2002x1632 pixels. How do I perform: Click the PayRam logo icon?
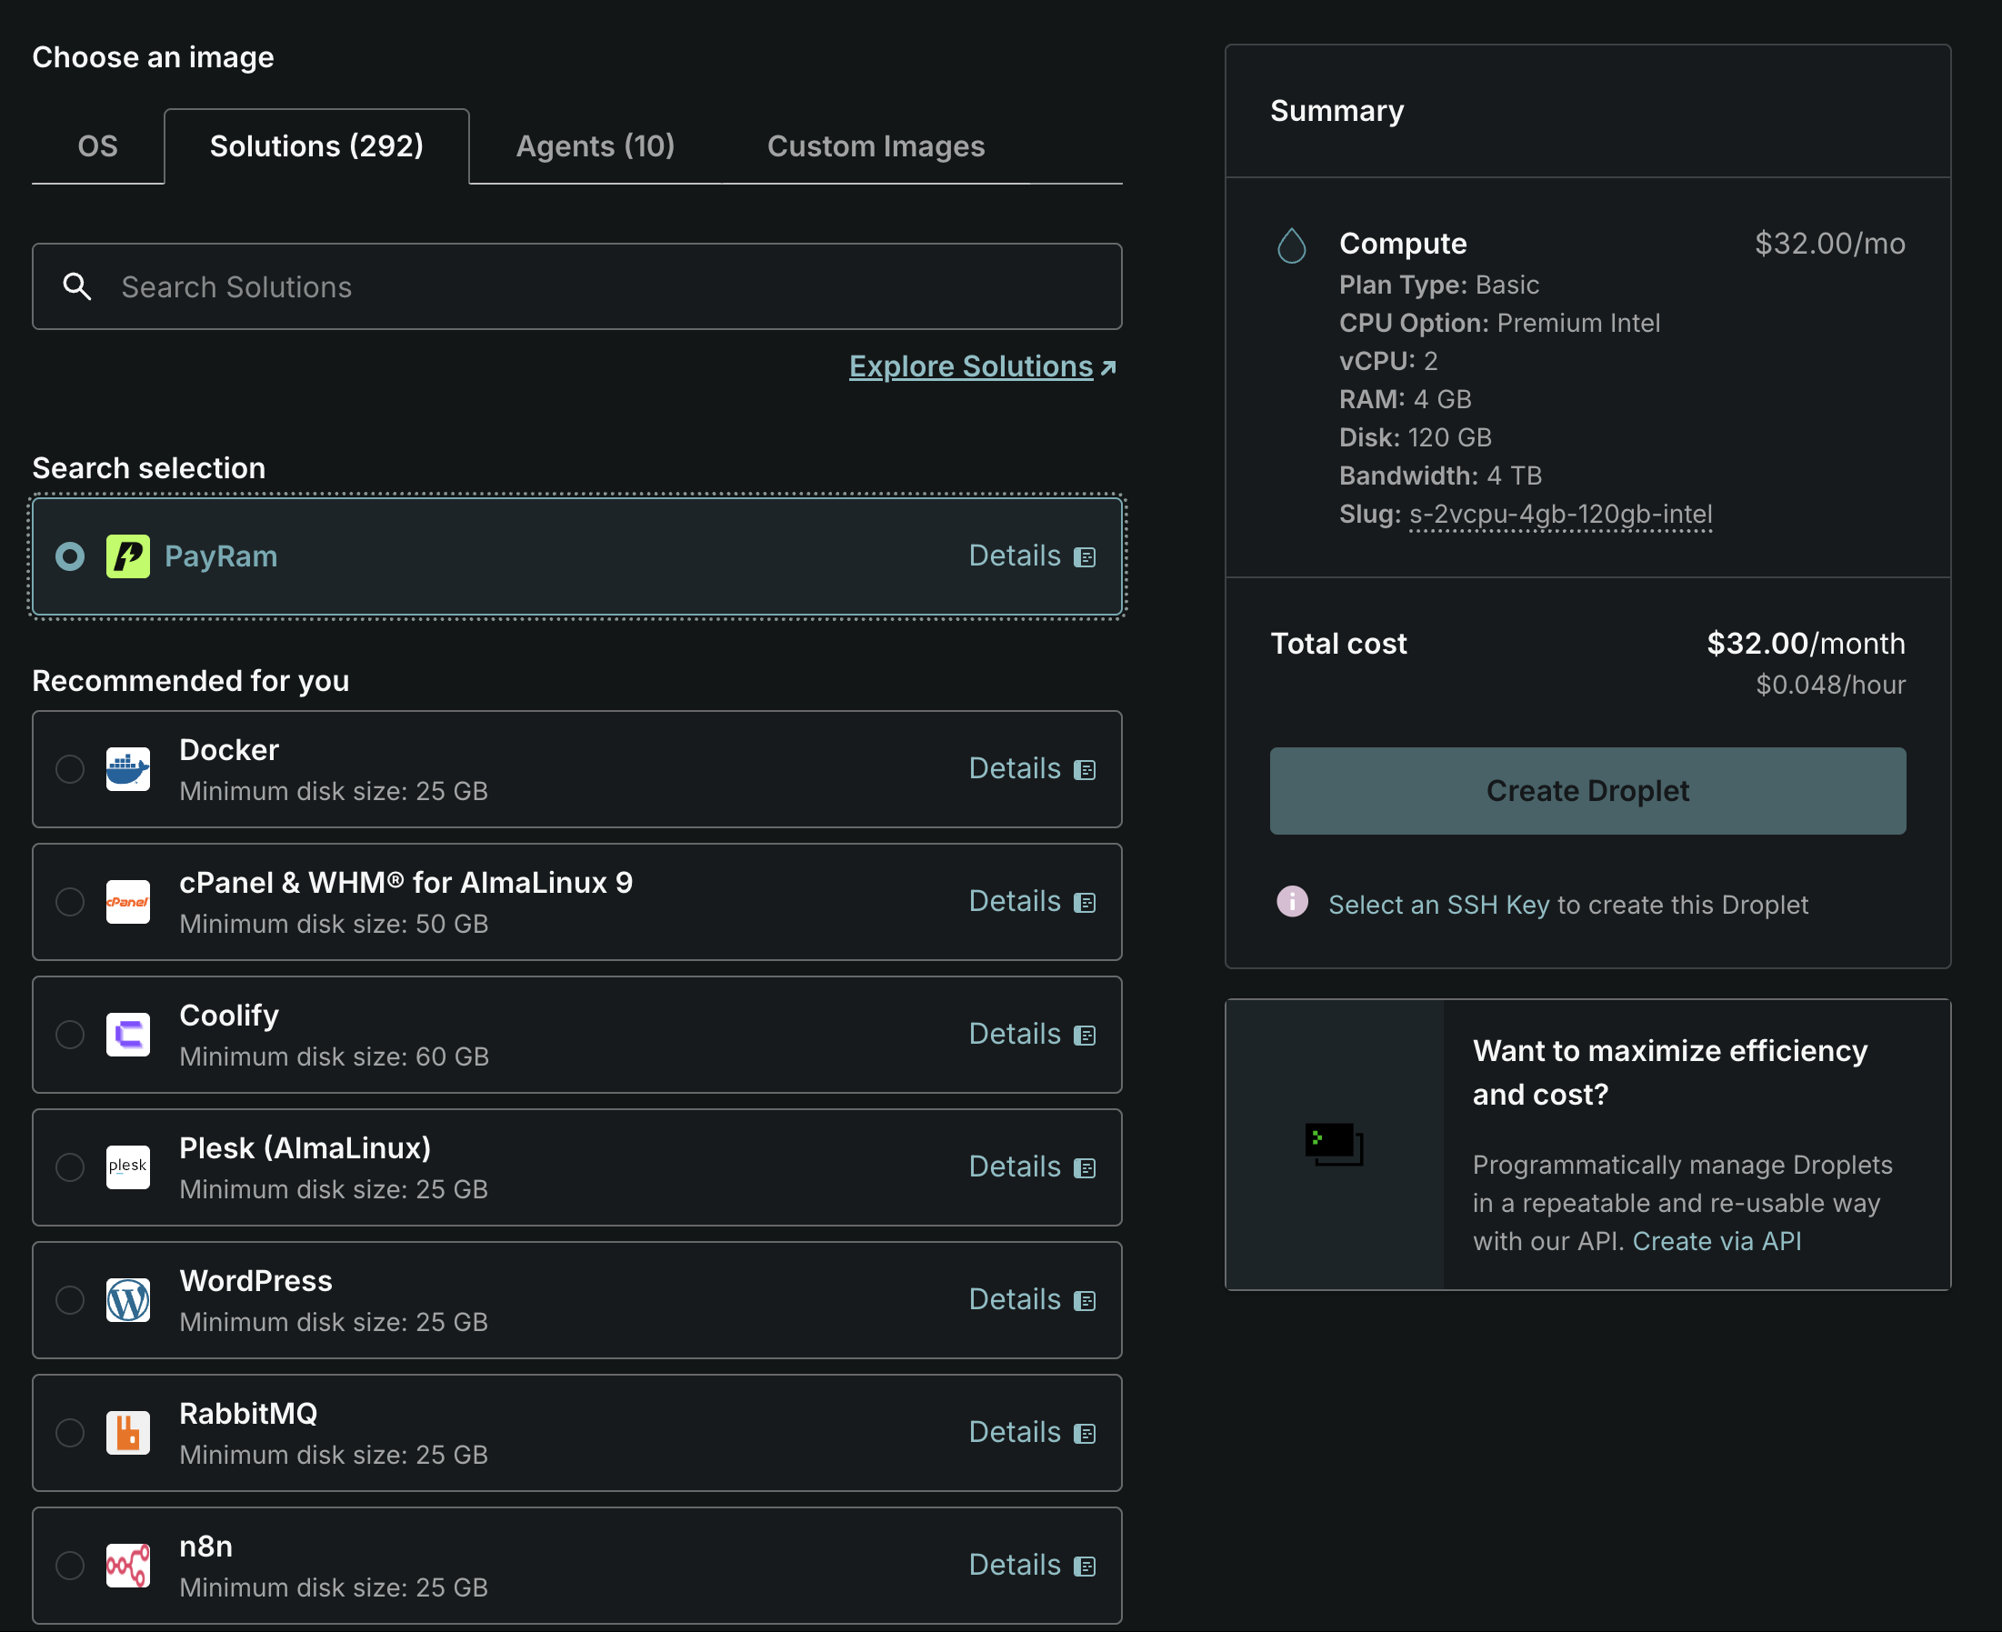coord(128,556)
